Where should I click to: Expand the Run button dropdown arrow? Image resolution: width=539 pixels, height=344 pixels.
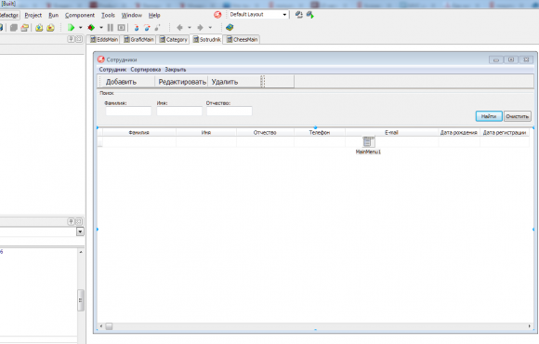tap(81, 28)
